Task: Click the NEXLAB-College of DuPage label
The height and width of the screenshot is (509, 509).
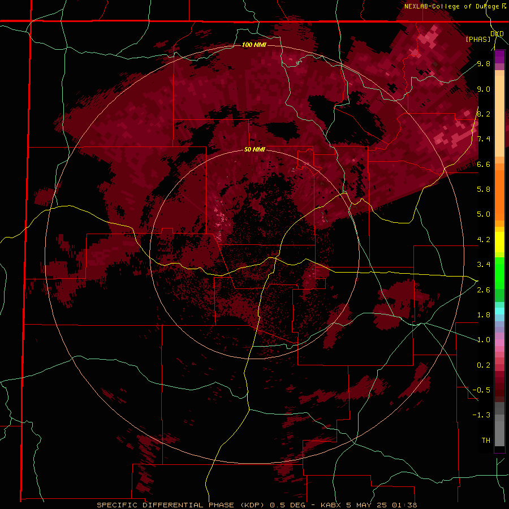Action: (x=452, y=6)
